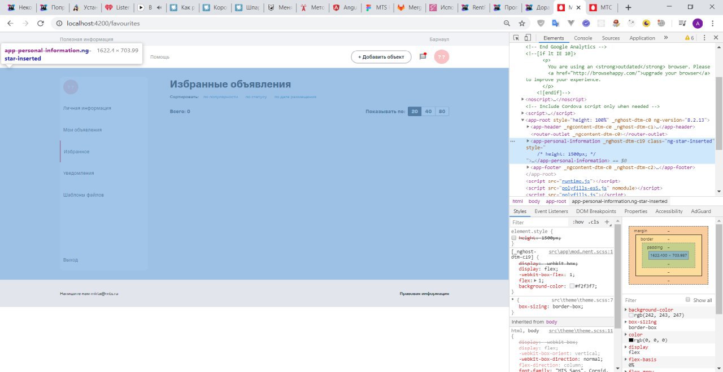Open the pink user avatar in header
The image size is (723, 372).
point(442,57)
